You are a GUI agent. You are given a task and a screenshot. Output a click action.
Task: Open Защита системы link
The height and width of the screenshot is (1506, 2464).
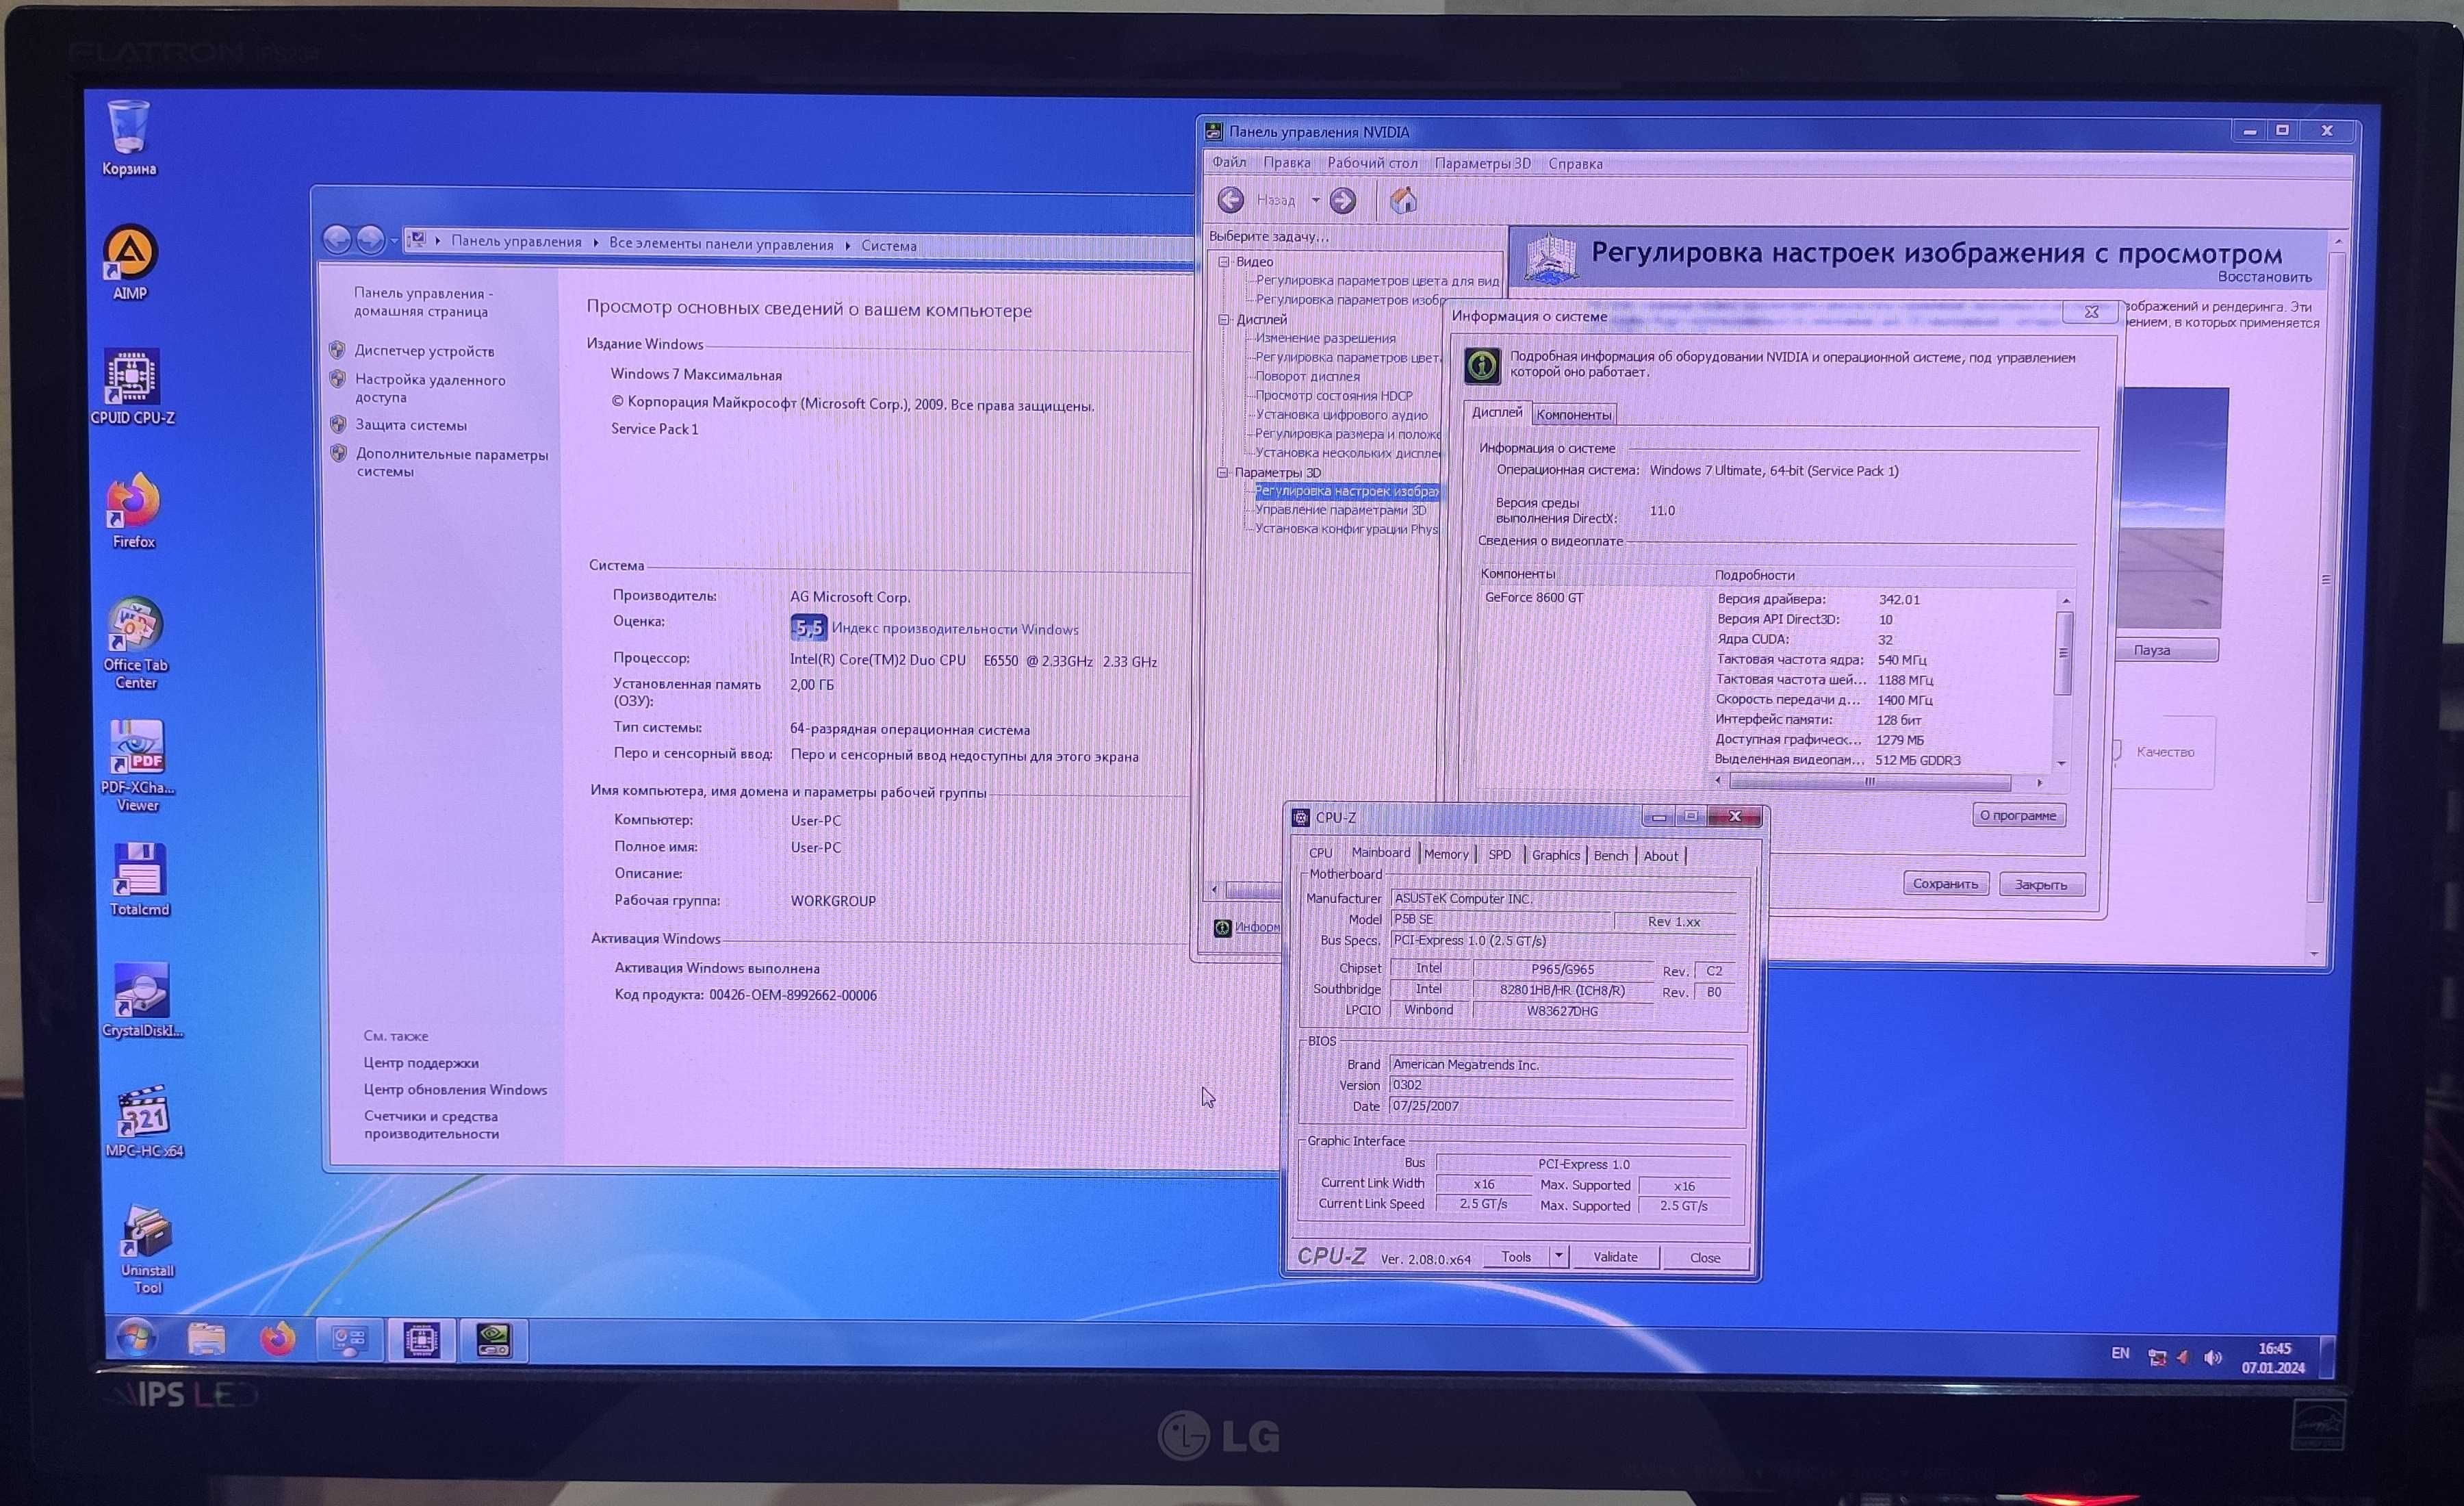tap(411, 425)
